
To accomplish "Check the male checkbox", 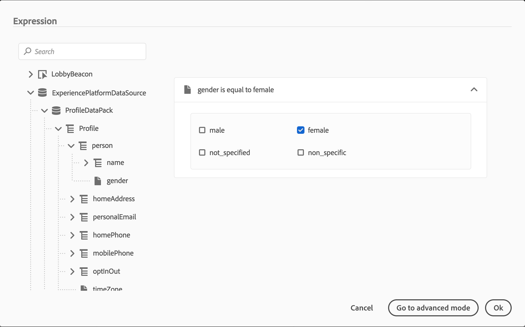I will point(202,130).
